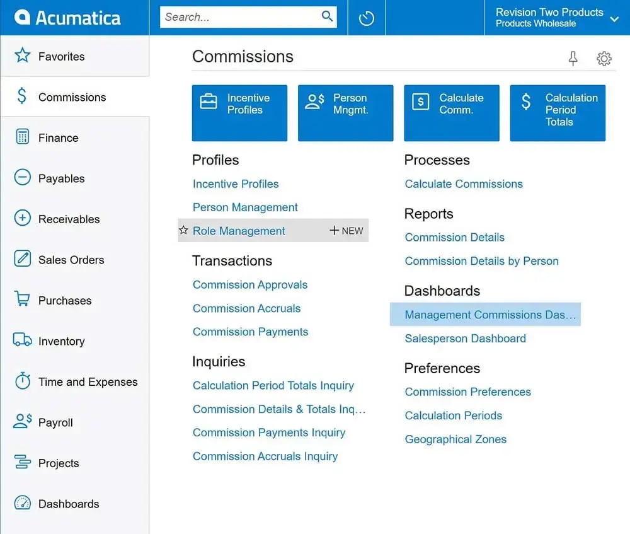Open Commission Details by Person report
This screenshot has width=630, height=534.
pos(482,261)
